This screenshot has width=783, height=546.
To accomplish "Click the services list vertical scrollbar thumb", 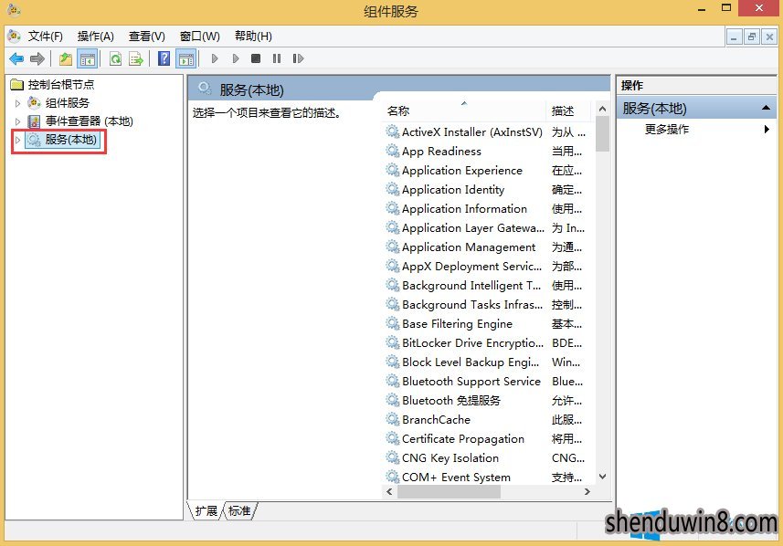I will click(603, 133).
